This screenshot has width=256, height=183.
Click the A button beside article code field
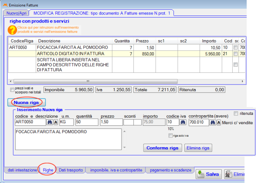[x=56, y=122]
